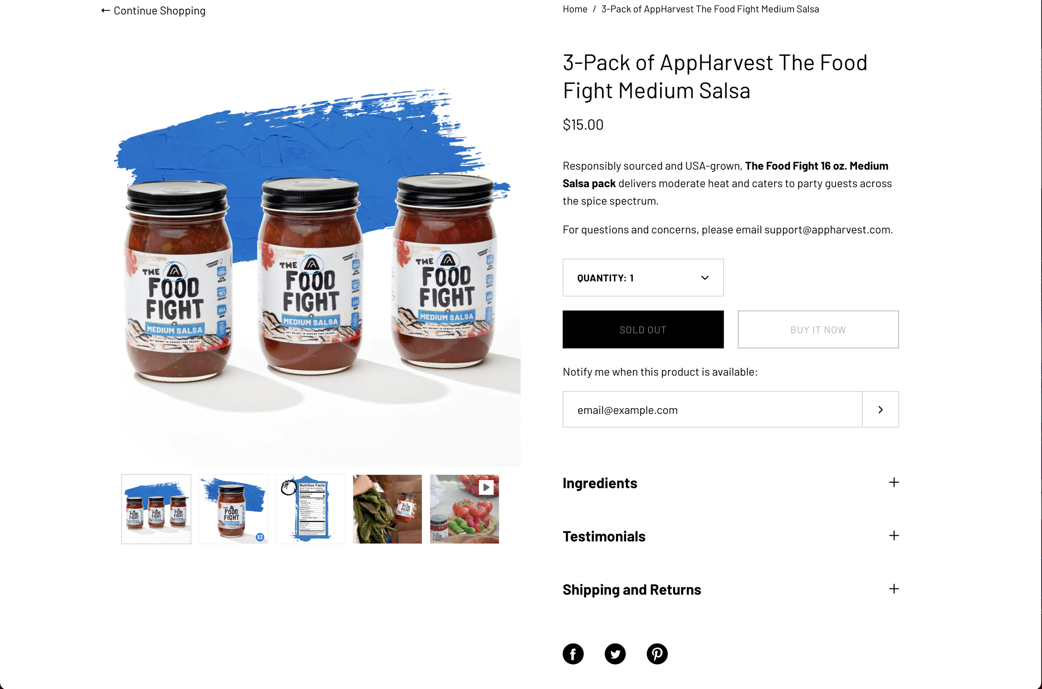Click the plus icon beside Ingredients
This screenshot has width=1042, height=689.
894,483
